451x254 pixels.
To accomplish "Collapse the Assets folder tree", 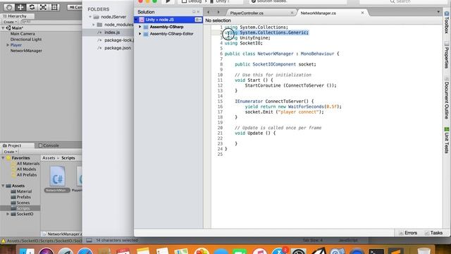I will point(3,186).
